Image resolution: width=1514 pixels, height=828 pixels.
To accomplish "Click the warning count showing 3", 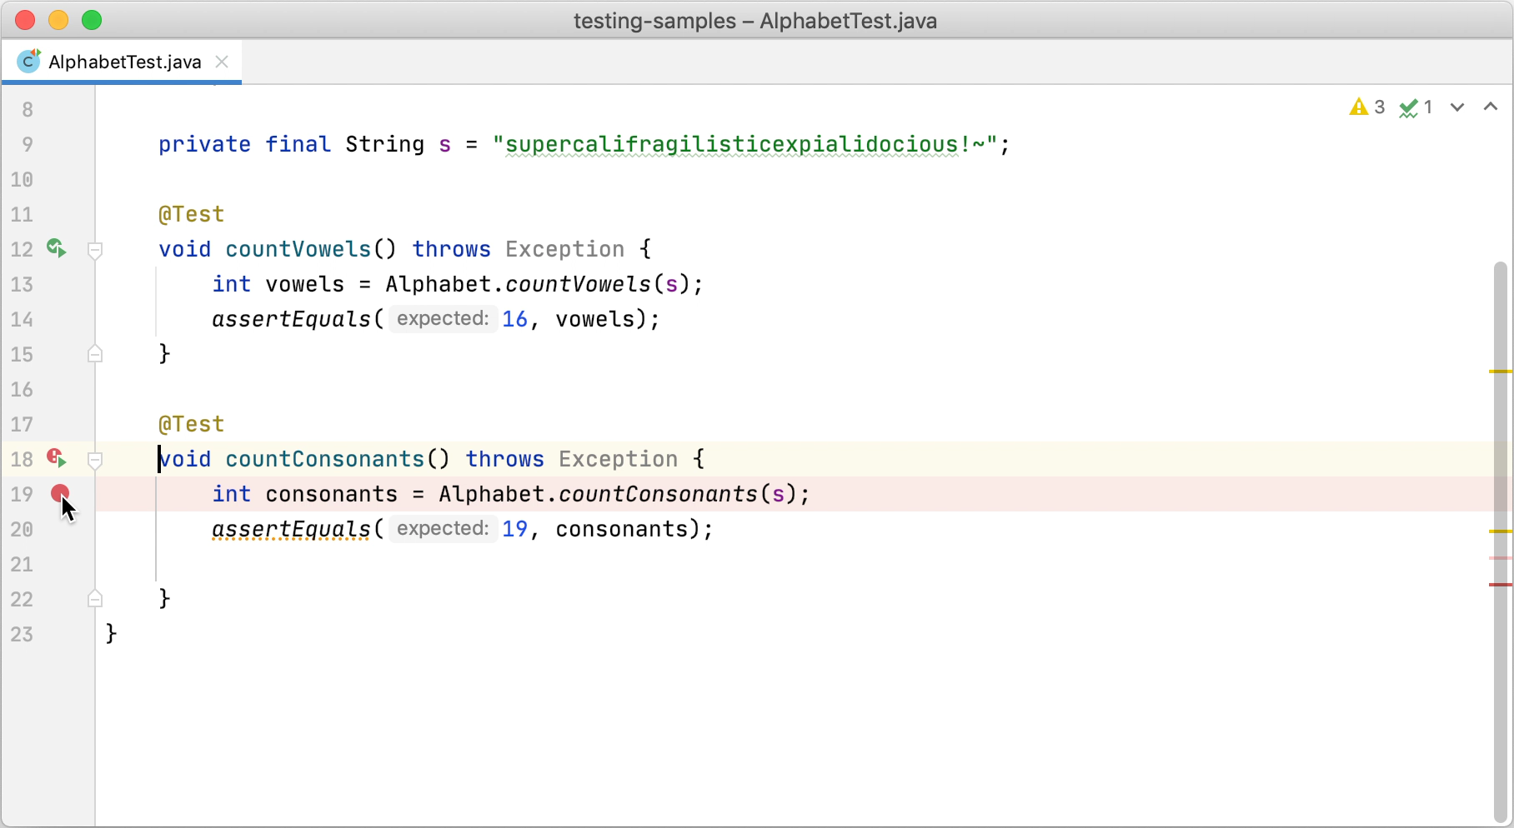I will pos(1380,107).
